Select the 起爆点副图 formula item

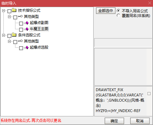coord(39,23)
